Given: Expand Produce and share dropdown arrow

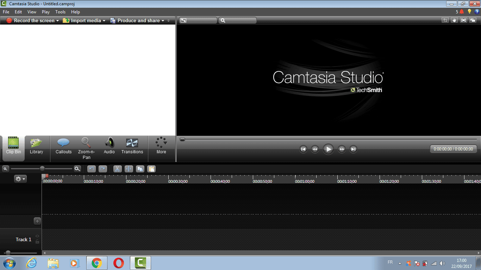Looking at the screenshot, I should pos(163,21).
